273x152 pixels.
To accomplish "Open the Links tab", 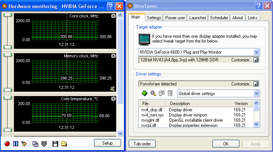I will tap(253, 18).
